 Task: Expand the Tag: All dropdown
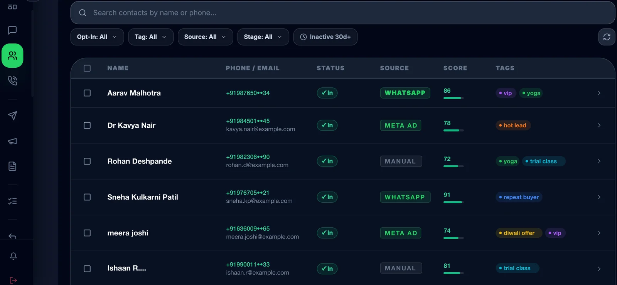point(151,37)
